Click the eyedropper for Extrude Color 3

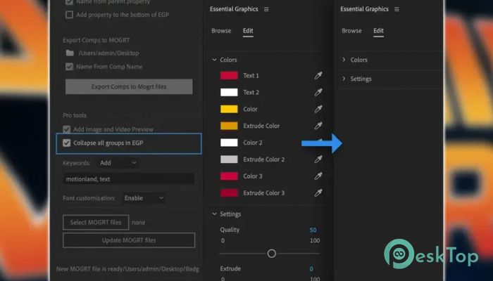click(x=318, y=193)
